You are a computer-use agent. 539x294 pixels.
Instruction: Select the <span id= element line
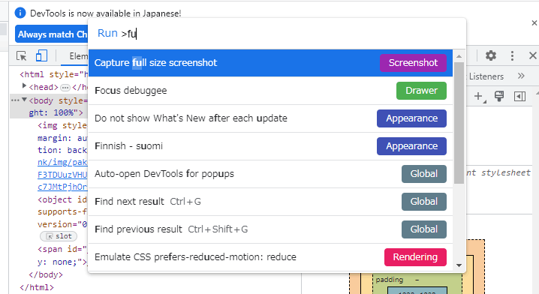[x=63, y=249]
